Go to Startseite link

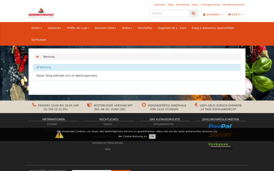click(x=160, y=5)
